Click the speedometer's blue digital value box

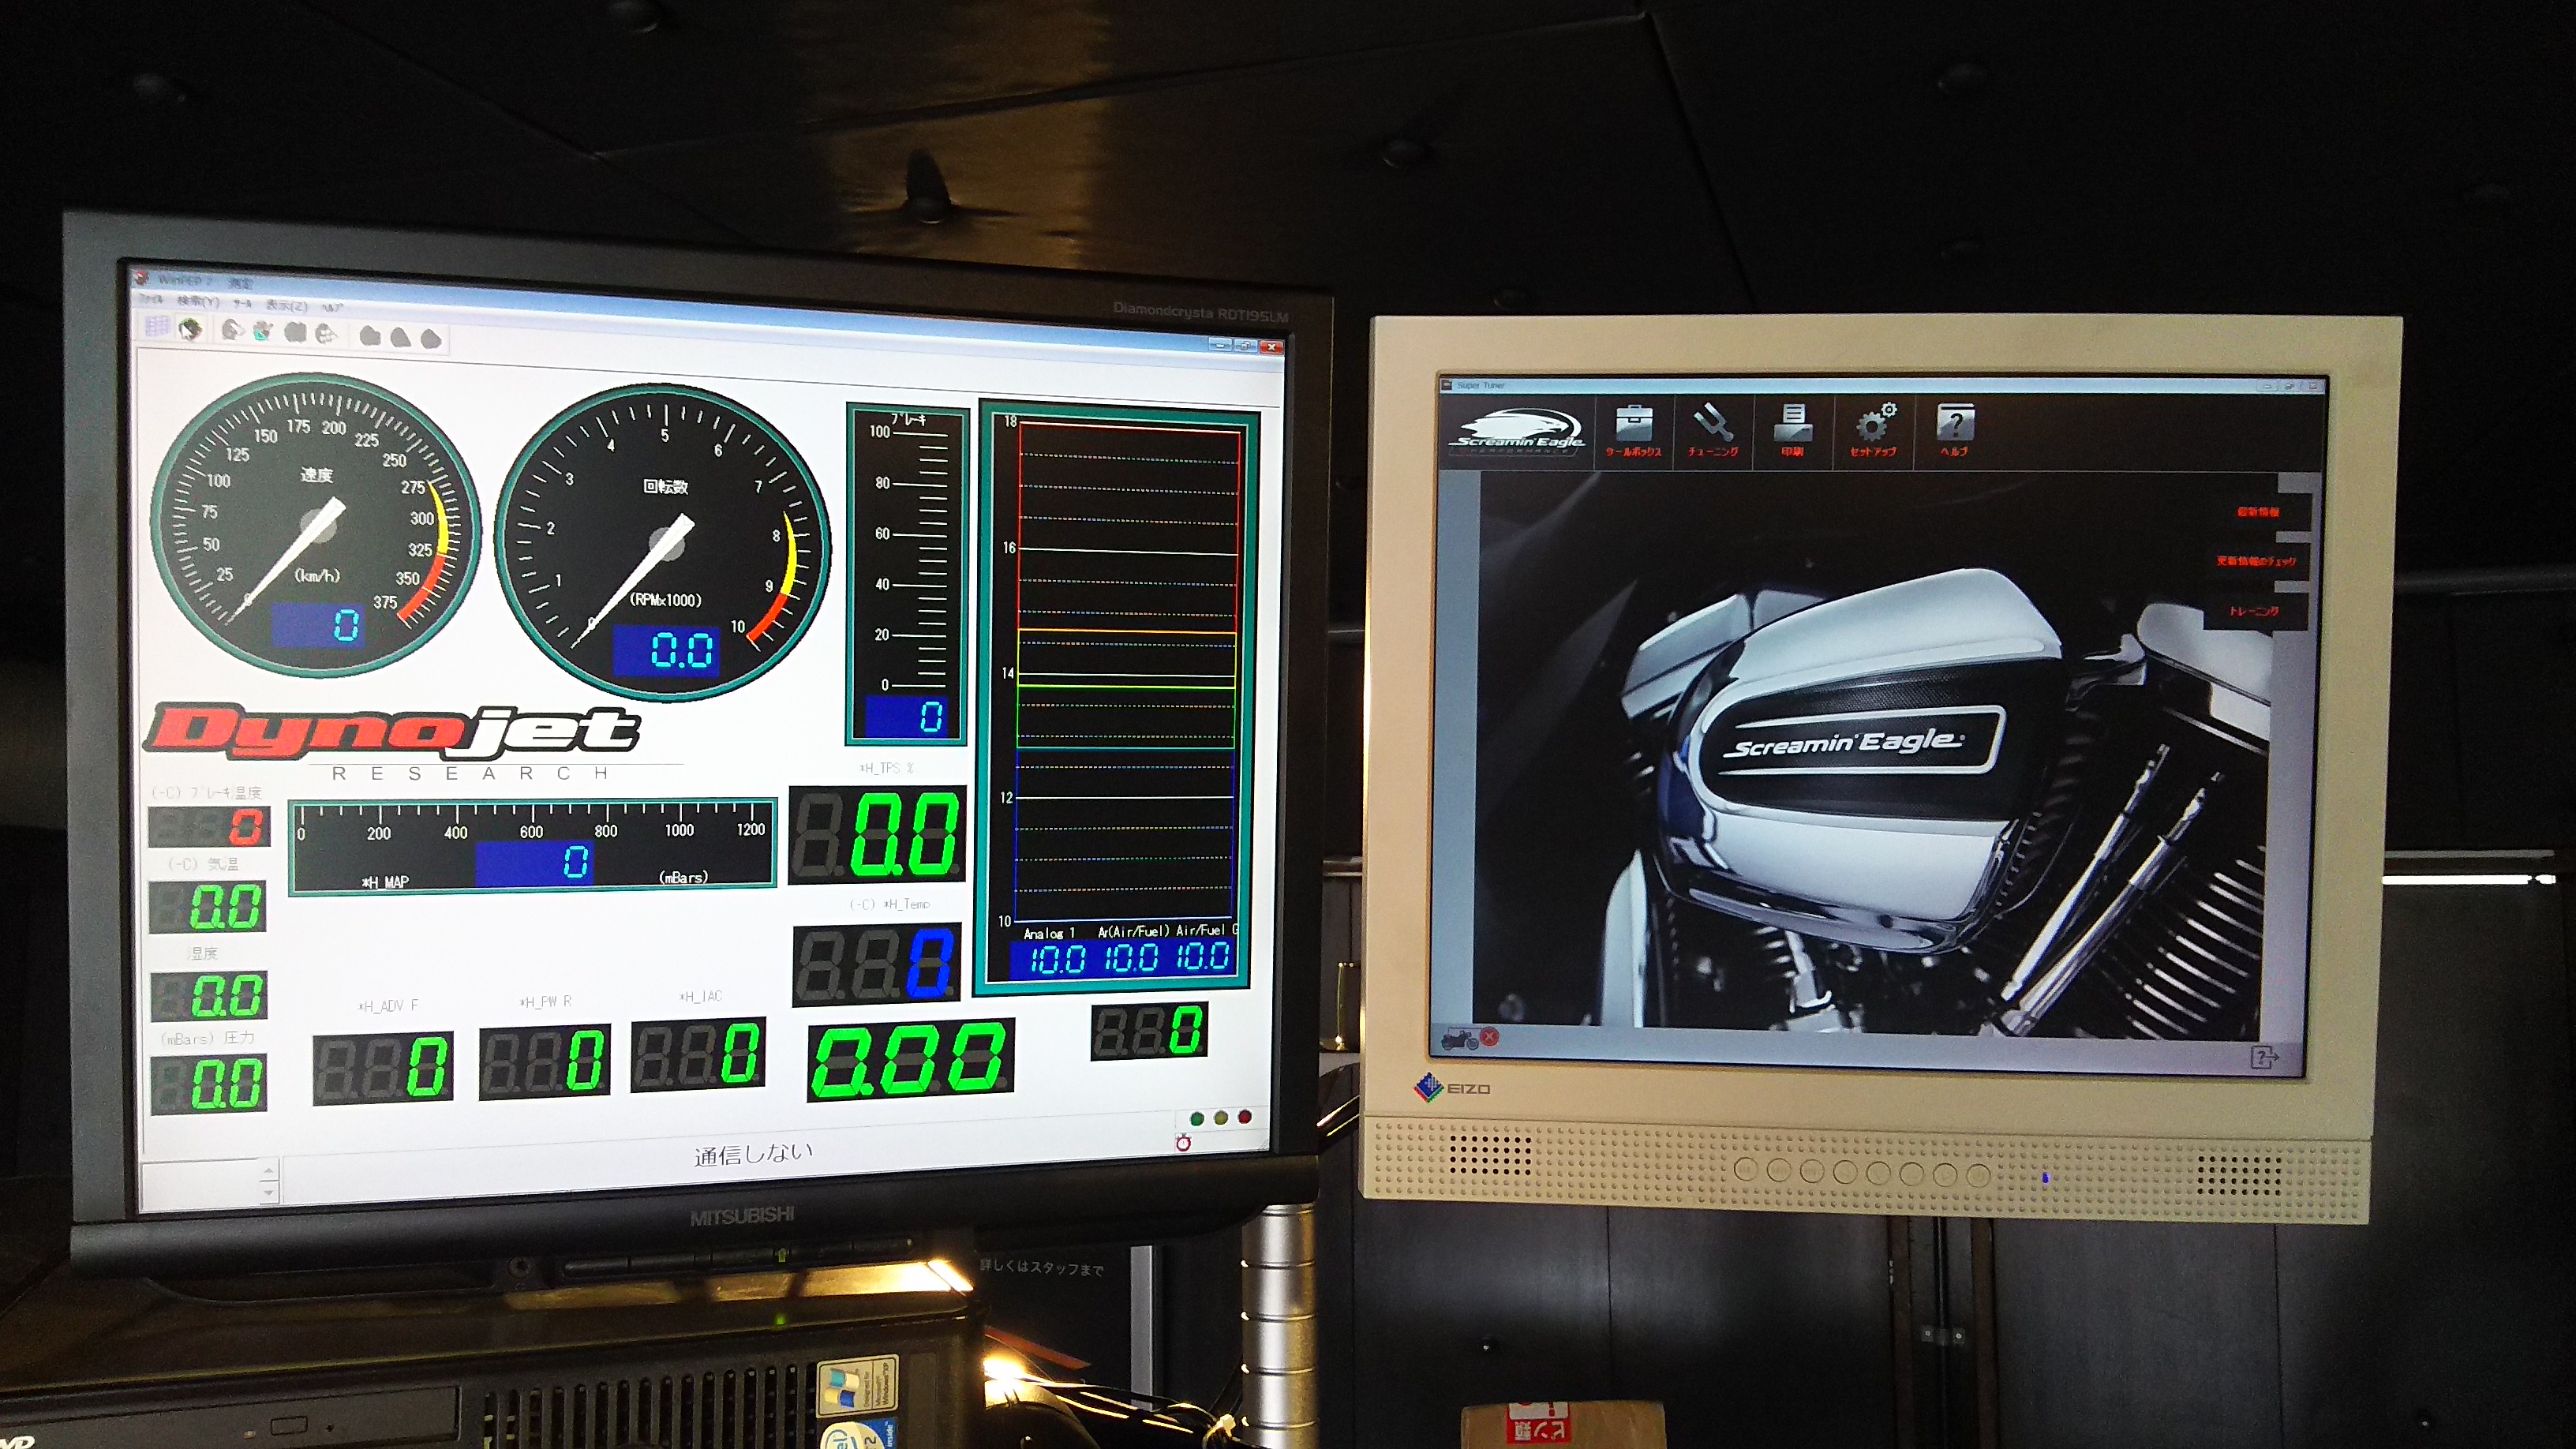click(317, 625)
